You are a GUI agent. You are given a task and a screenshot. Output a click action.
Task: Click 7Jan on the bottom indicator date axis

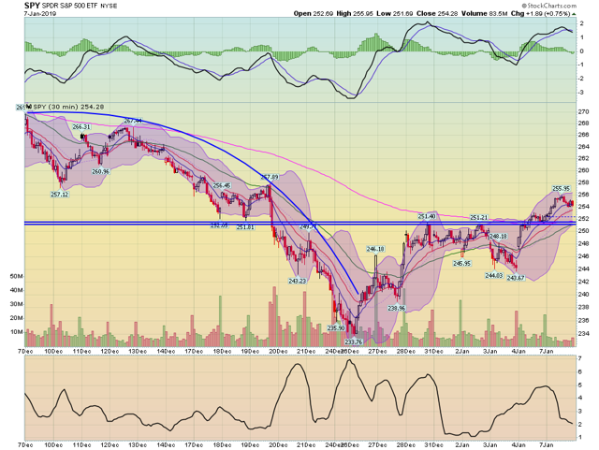point(547,444)
